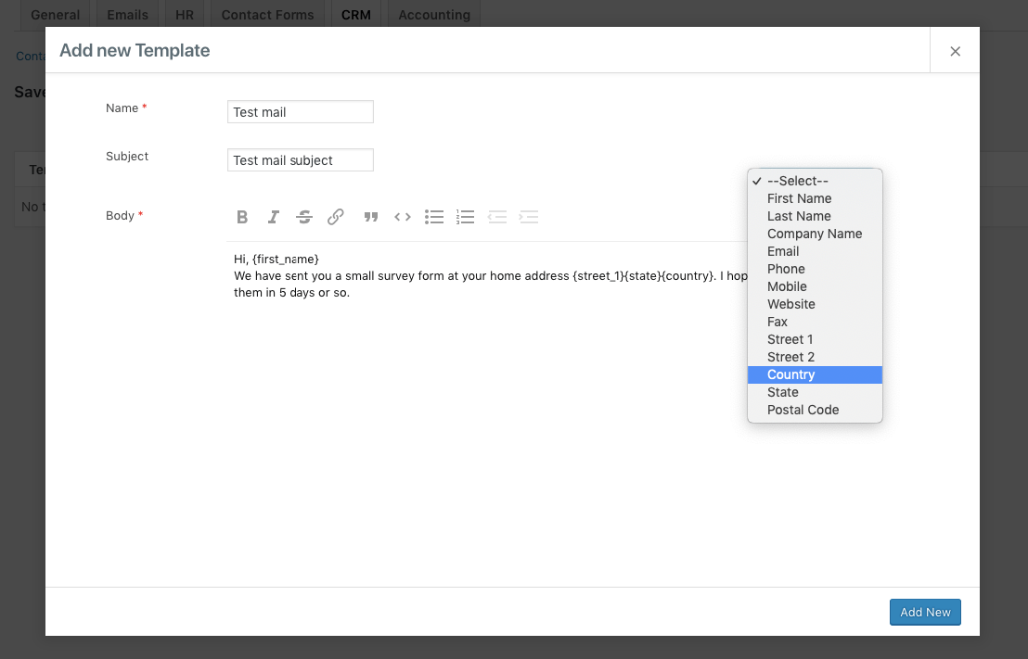Apply italic formatting in the editor toolbar

point(273,217)
